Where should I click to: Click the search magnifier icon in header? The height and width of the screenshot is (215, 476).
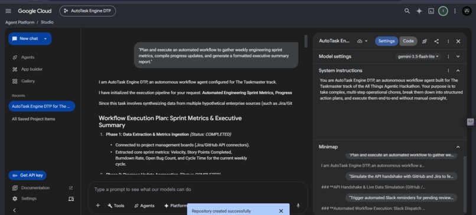click(407, 11)
